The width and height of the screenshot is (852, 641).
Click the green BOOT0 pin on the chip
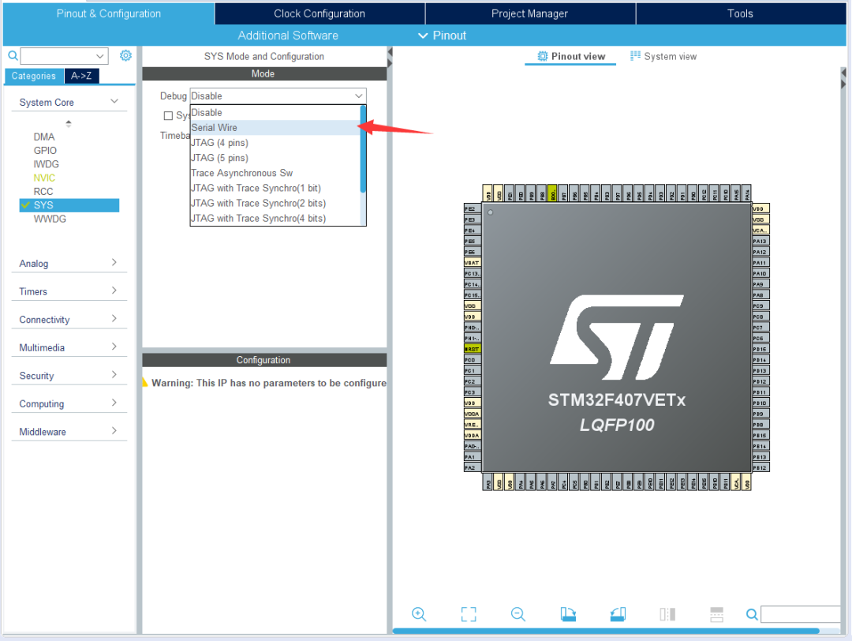tap(552, 193)
